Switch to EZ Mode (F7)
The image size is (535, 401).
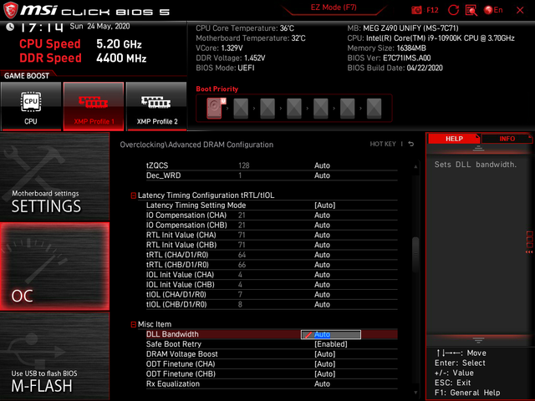click(x=334, y=8)
